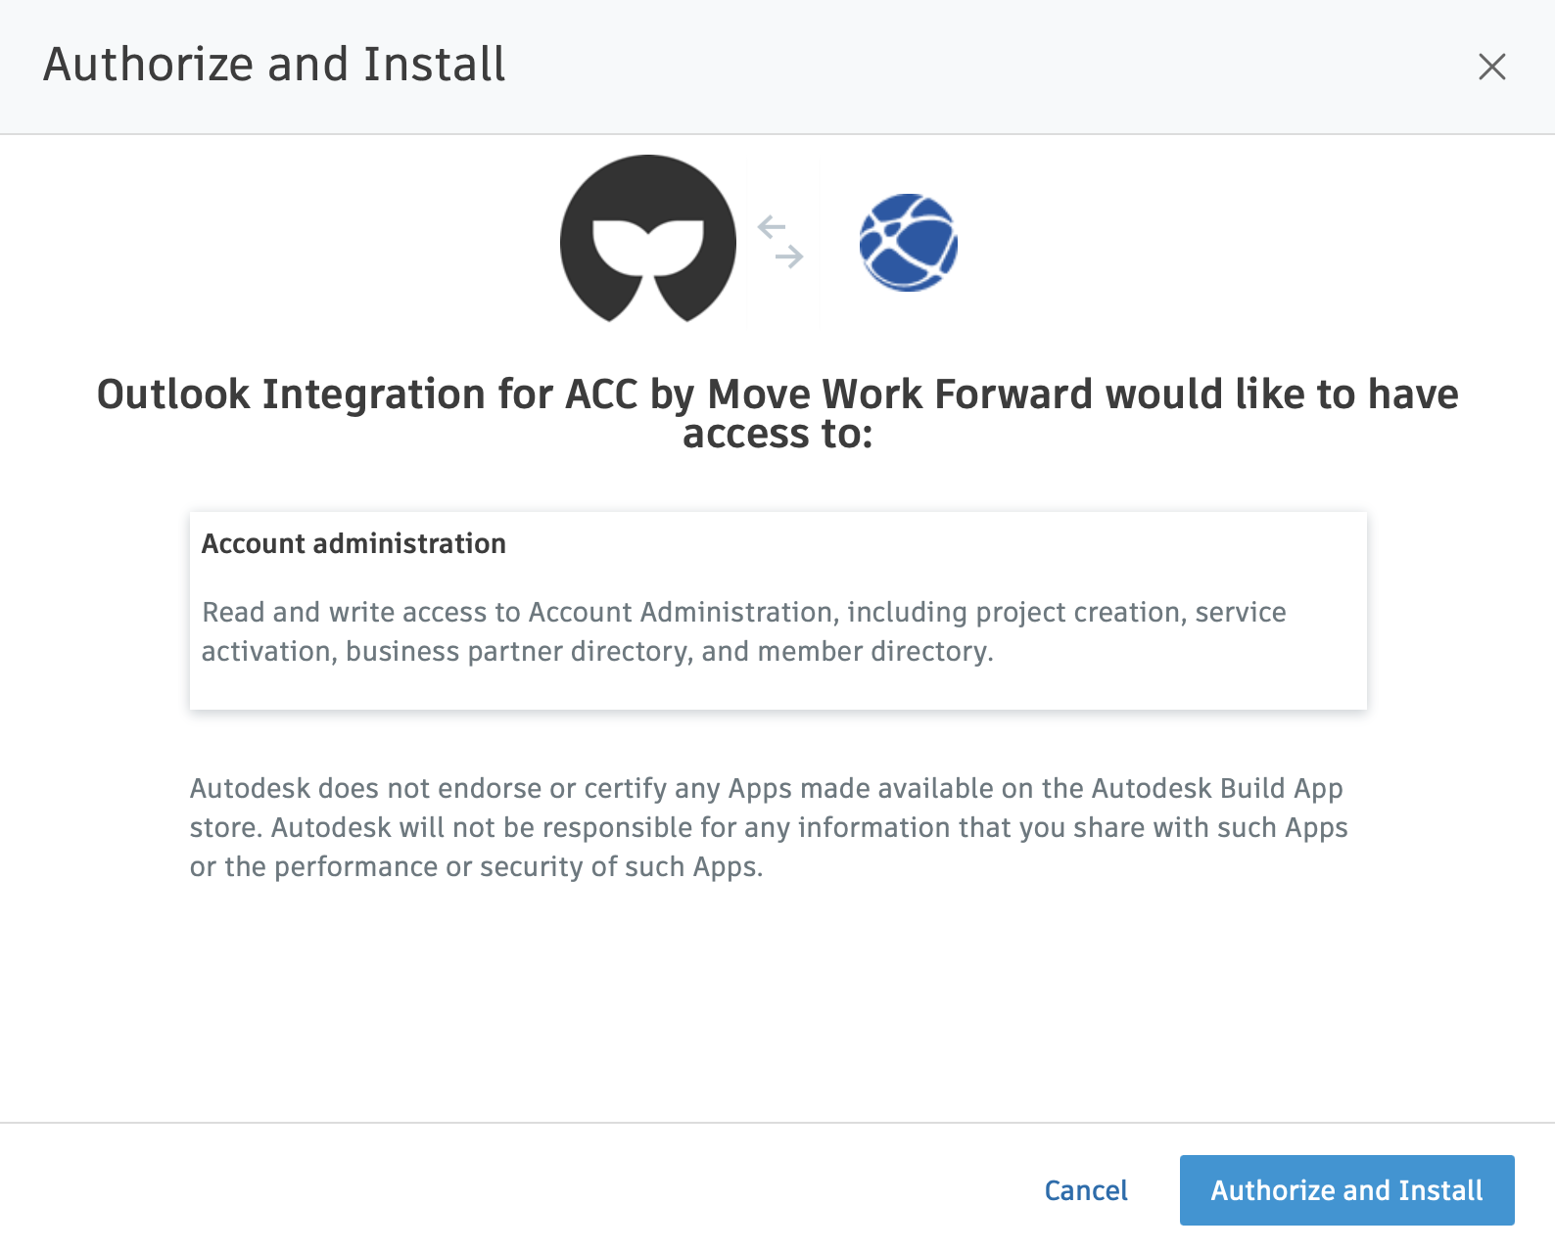The image size is (1555, 1251).
Task: Click 'Autodesk does not endorse' disclaimer line
Action: tap(365, 788)
